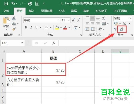Toggle Bottom Align icon
Image resolution: width=134 pixels, height=104 pixels.
click(98, 19)
